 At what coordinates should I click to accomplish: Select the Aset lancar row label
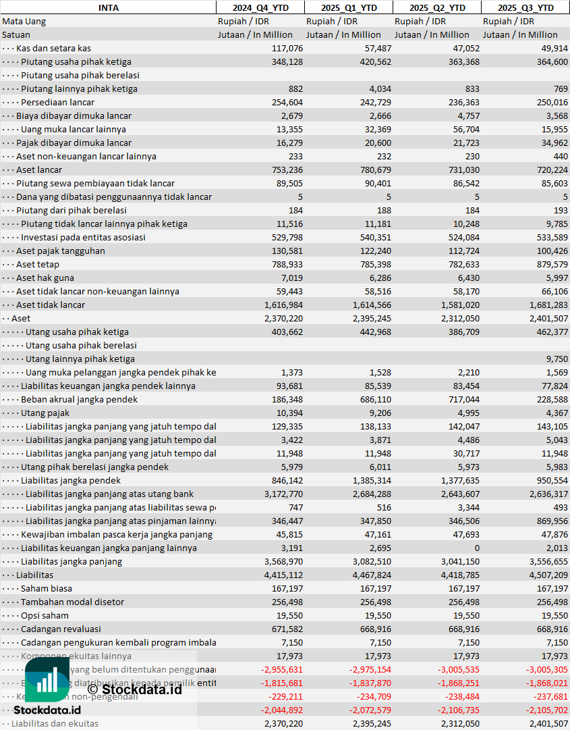[39, 170]
